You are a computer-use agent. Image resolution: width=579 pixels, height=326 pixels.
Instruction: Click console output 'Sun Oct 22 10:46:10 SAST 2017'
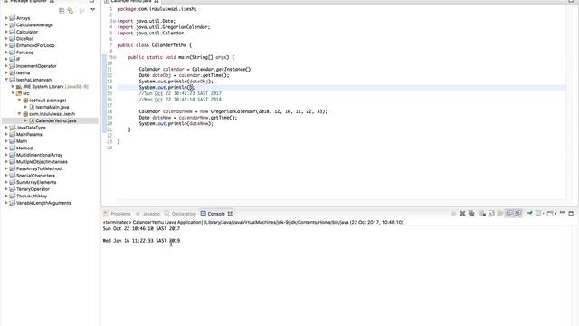point(141,228)
